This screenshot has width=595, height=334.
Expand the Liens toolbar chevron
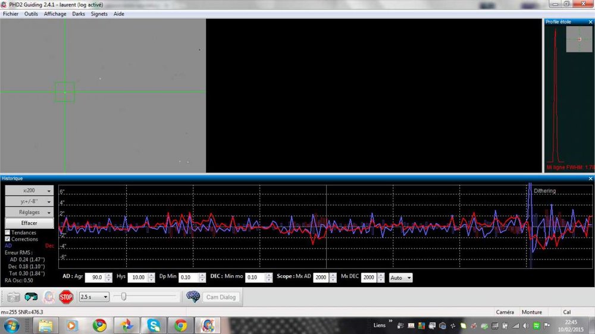tap(390, 322)
